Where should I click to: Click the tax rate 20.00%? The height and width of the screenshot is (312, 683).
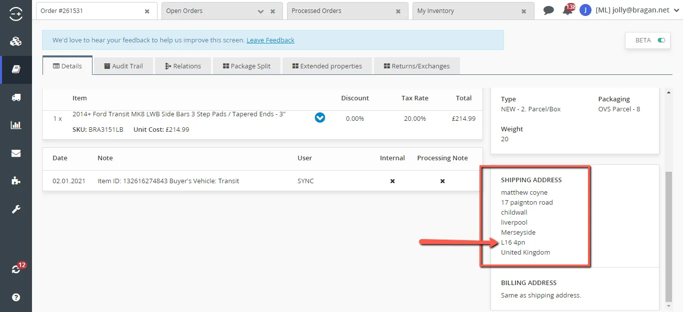(x=415, y=118)
